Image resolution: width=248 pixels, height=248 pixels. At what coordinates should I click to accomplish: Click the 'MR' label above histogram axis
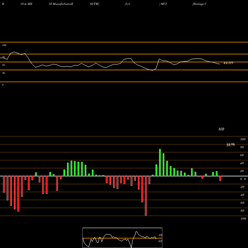coord(221,129)
